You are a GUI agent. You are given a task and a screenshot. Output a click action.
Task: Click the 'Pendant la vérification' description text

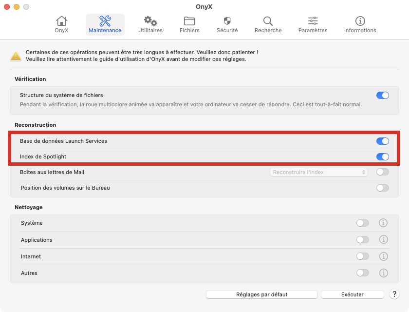pyautogui.click(x=191, y=104)
